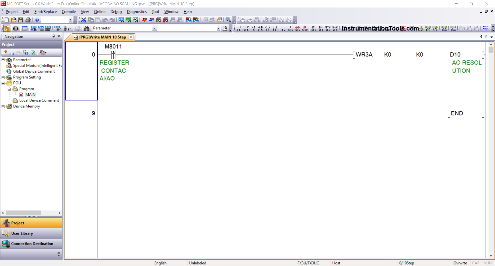
Task: Click the Cut scissors icon
Action: click(84, 20)
